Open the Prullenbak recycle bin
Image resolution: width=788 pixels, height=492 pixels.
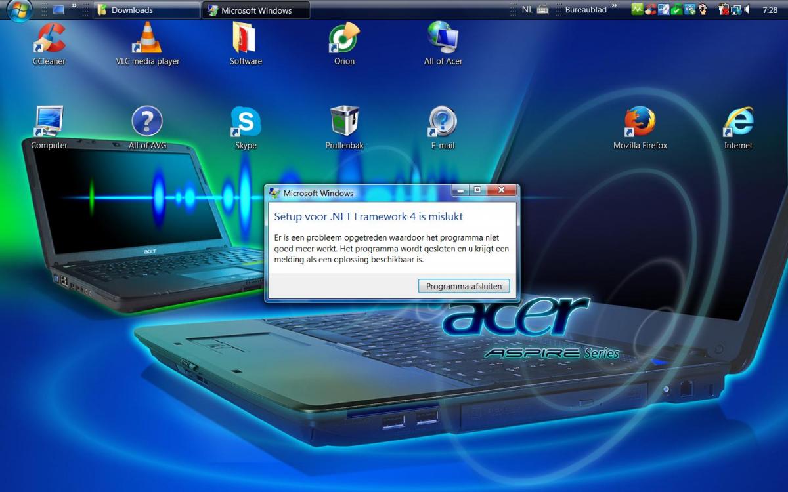point(344,128)
